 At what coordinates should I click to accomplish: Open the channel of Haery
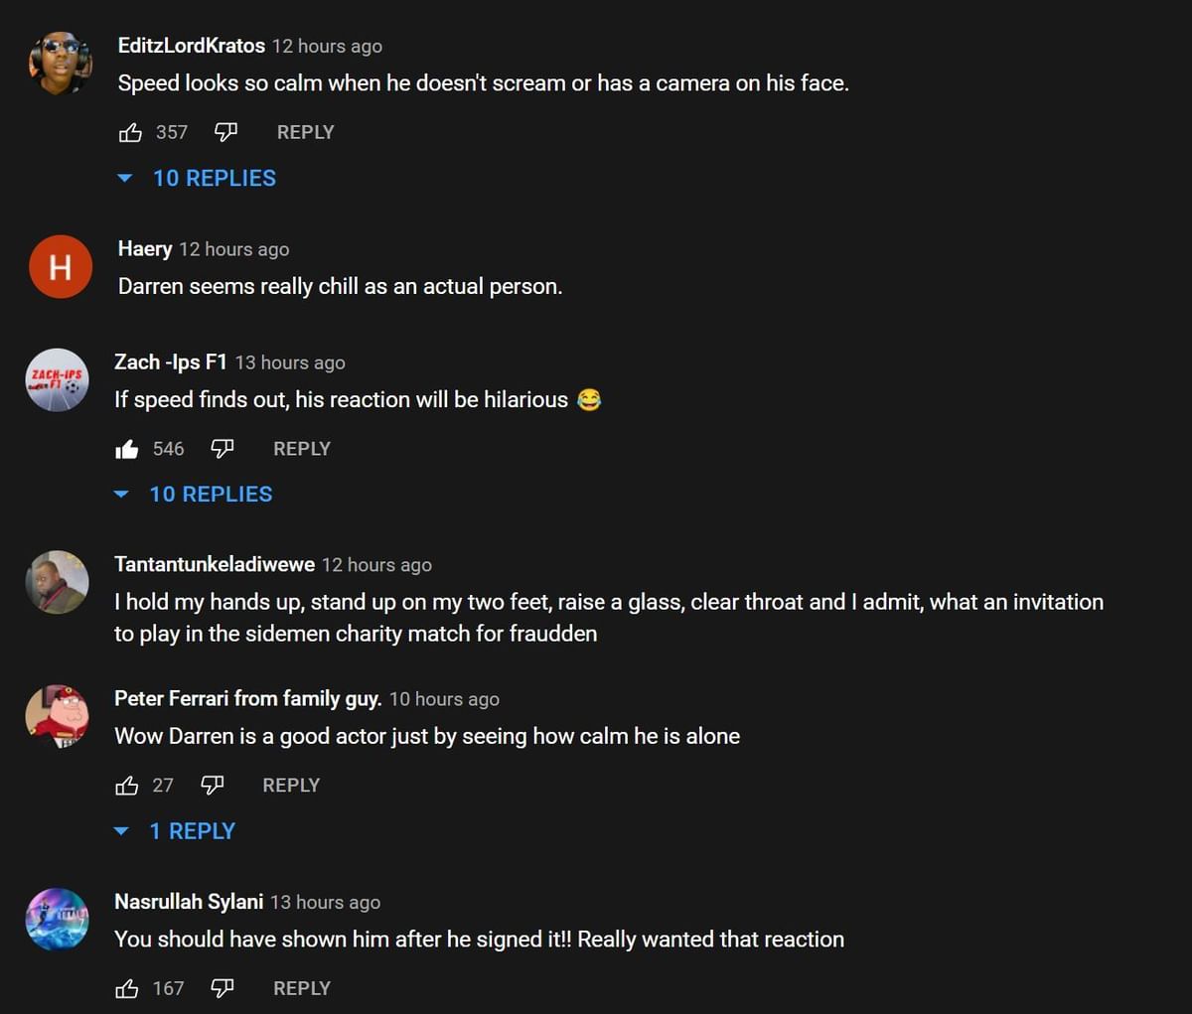(x=145, y=248)
